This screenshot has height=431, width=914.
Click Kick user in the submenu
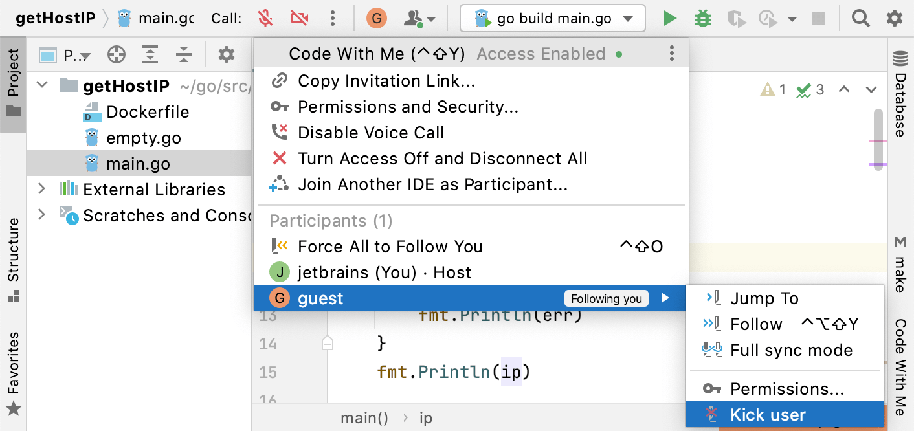768,415
